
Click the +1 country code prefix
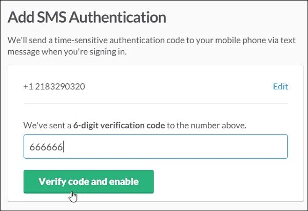tap(28, 86)
